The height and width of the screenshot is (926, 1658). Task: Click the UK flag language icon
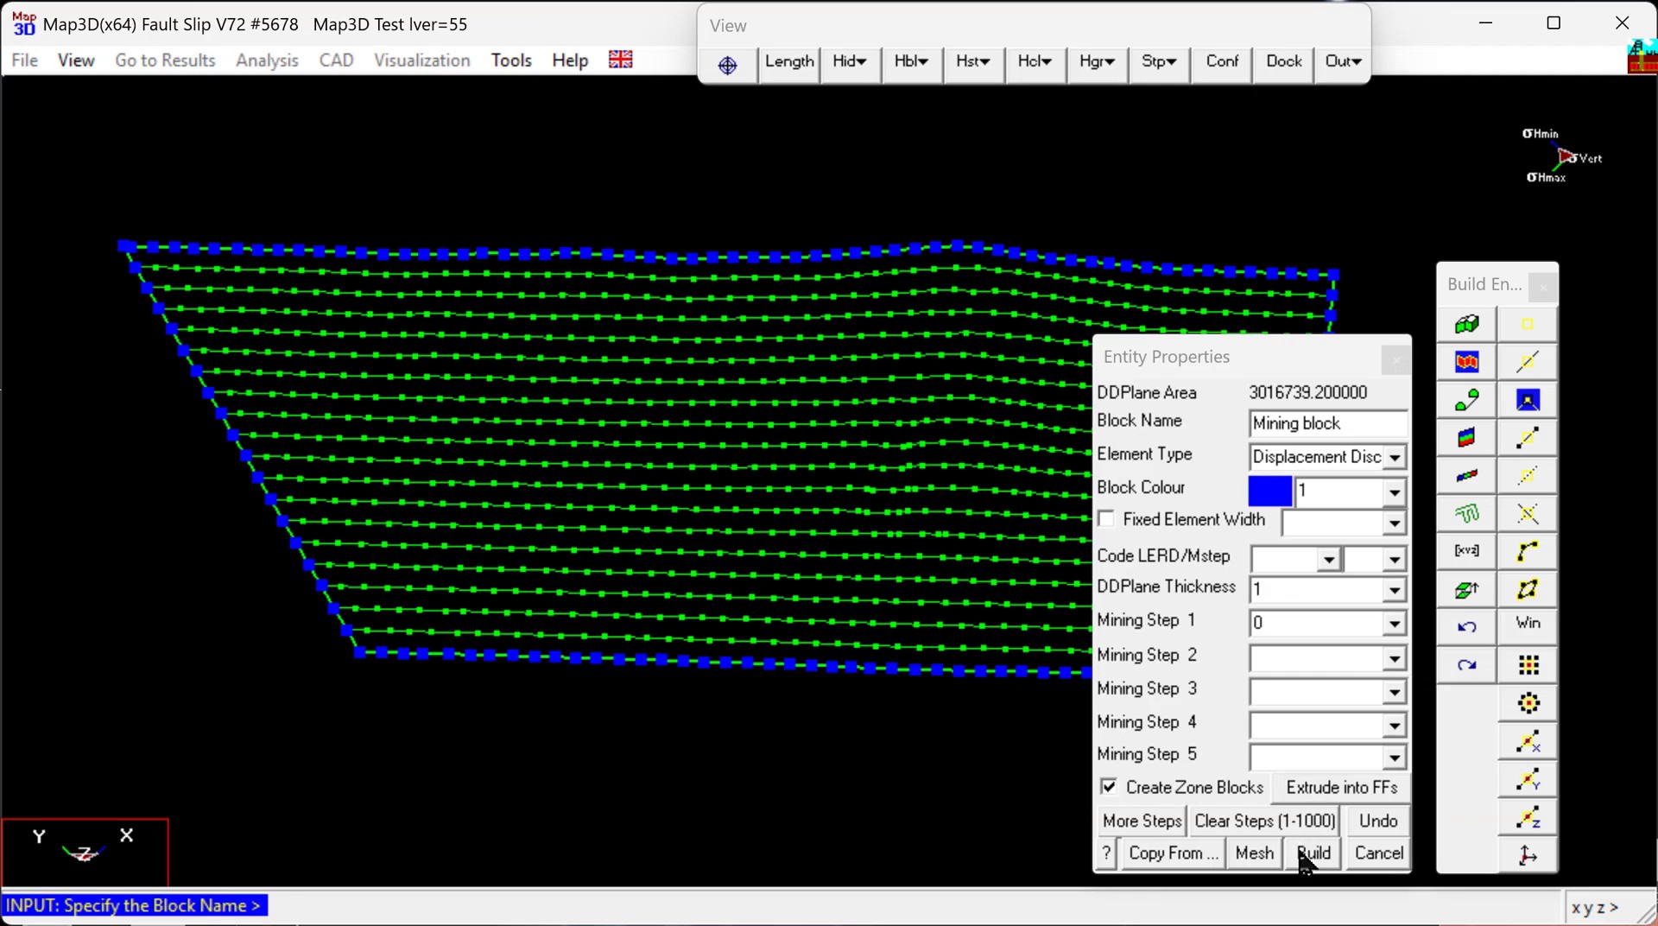click(620, 60)
